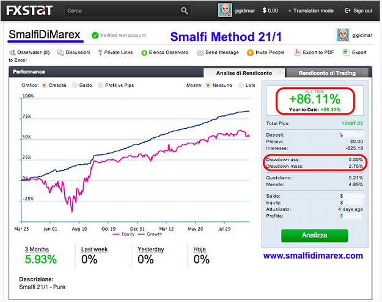Click gigidimar profile avatar beside title
This screenshot has height=302, width=382.
pos(343,35)
